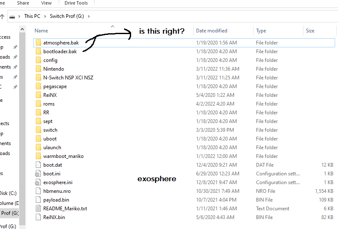338x229 pixels.
Task: Go up one folder with Up arrow
Action: [2, 16]
